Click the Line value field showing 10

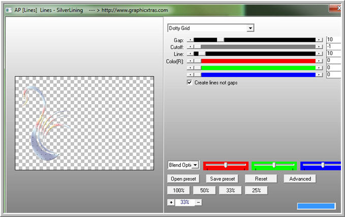pos(333,53)
